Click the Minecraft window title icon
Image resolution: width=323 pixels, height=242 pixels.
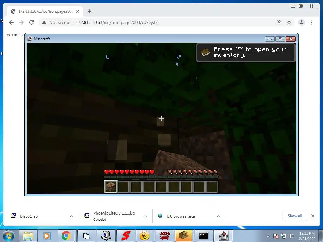click(x=30, y=39)
